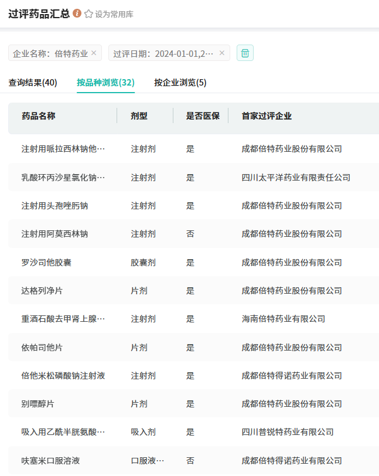Screen dimensions: 379x476
Task: Select the 按品种浏览(32) tab
Action: 105,83
